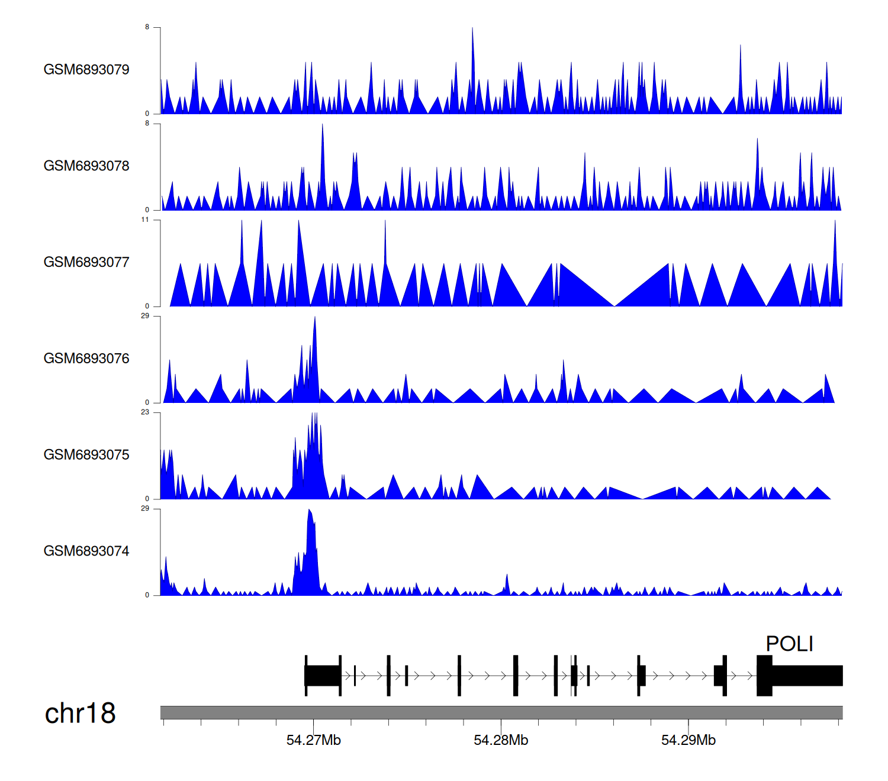The image size is (888, 781).
Task: Select the 54.29Mb axis position label
Action: tap(688, 740)
